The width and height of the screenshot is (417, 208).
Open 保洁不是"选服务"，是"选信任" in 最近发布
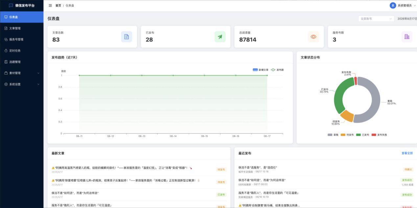258,168
